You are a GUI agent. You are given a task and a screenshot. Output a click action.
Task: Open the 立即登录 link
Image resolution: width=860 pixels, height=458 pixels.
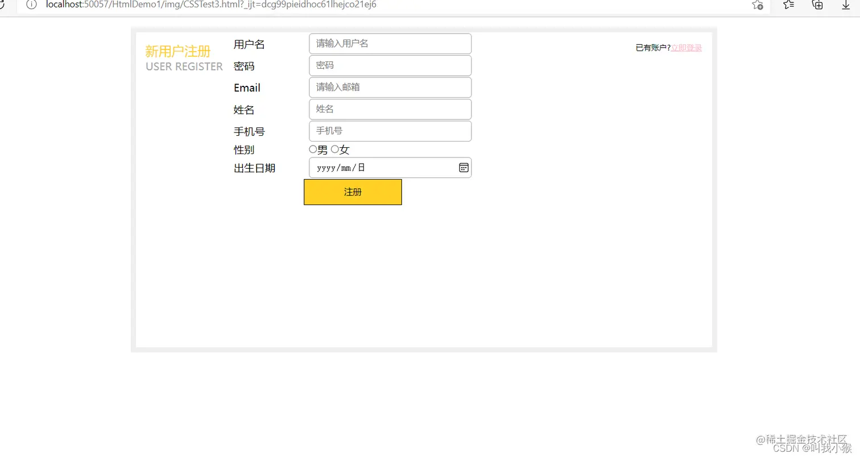687,48
